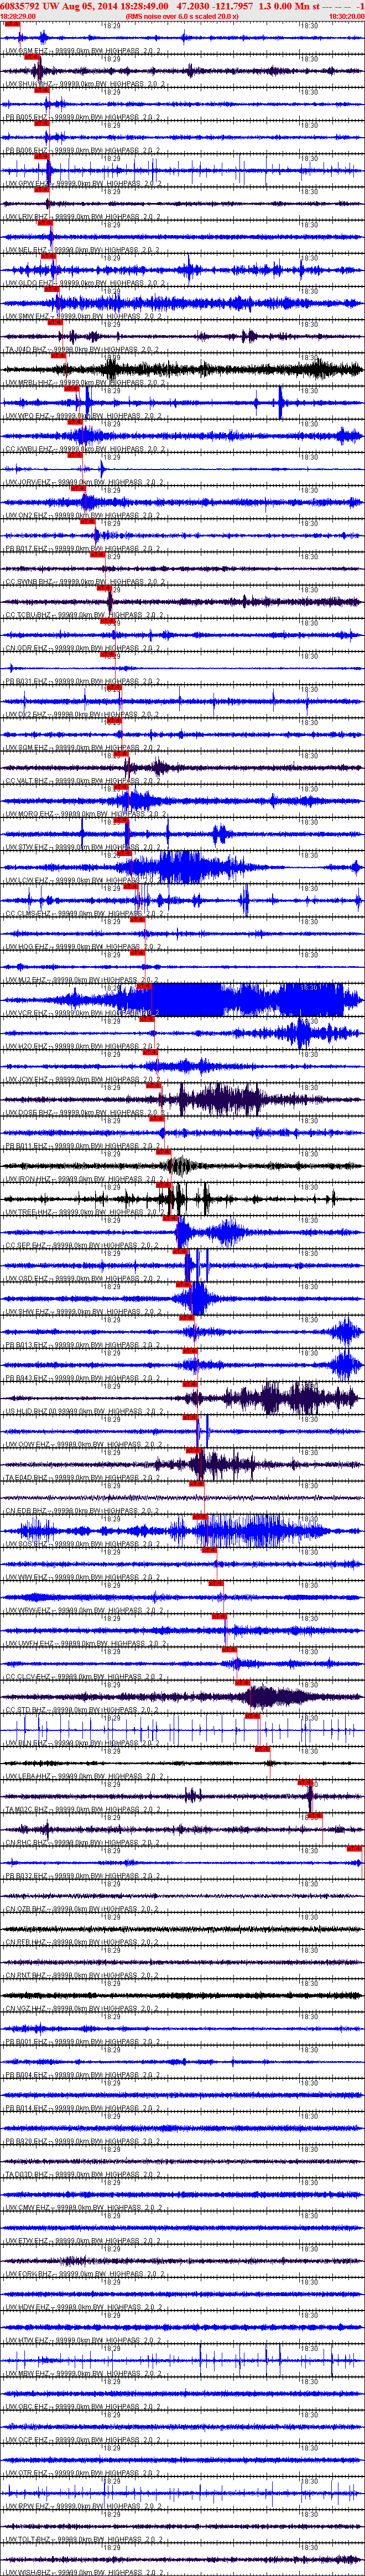This screenshot has height=2576, width=365.
Task: Select the UW IRON HHZ trace label
Action: 84,1179
